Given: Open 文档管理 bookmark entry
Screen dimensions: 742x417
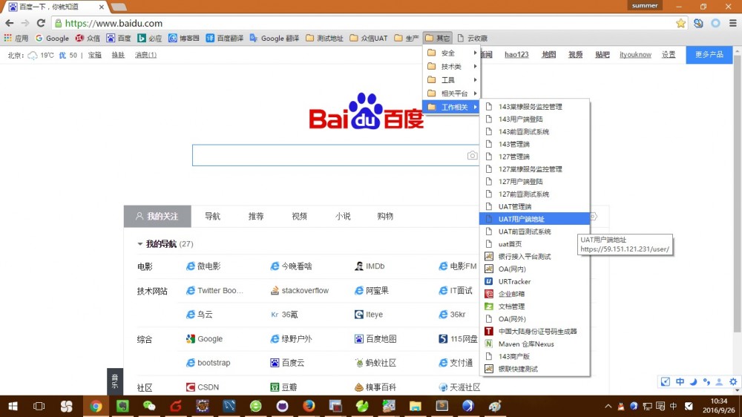Looking at the screenshot, I should (x=535, y=306).
